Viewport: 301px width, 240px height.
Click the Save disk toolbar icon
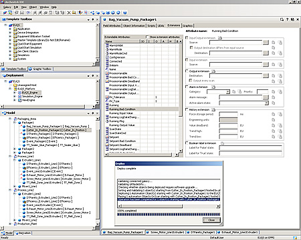click(x=22, y=13)
